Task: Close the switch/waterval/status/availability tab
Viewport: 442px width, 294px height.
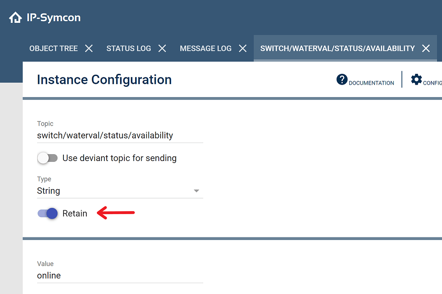Action: (426, 48)
